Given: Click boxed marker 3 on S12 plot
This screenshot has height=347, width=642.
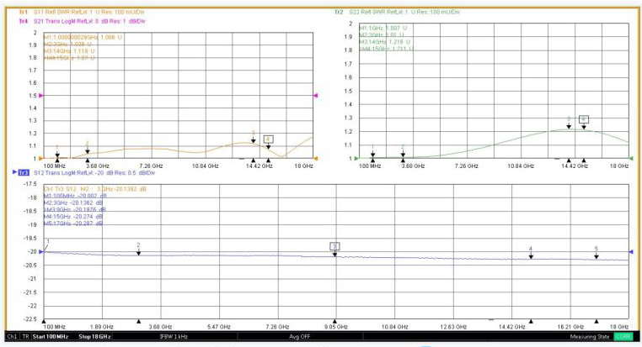Looking at the screenshot, I should (x=334, y=246).
